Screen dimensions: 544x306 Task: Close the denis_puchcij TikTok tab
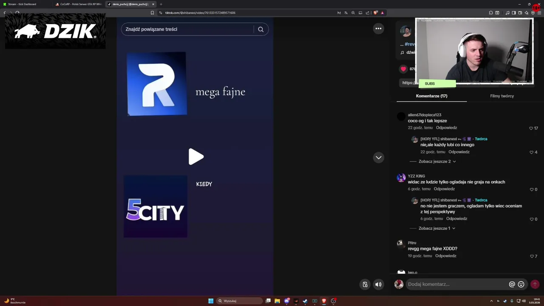(x=153, y=4)
